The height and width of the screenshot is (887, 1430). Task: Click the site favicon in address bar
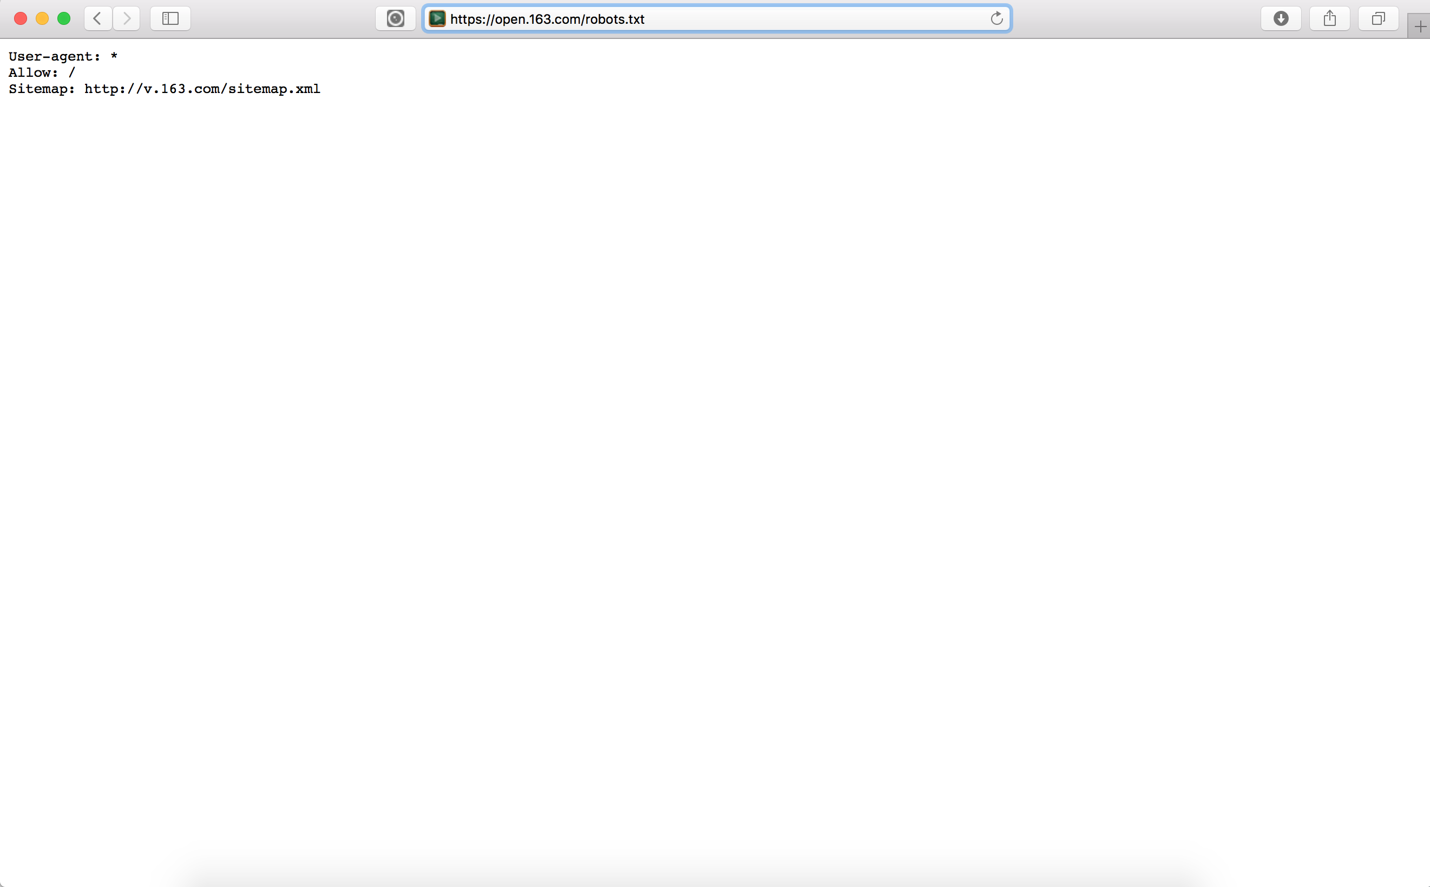pos(437,19)
